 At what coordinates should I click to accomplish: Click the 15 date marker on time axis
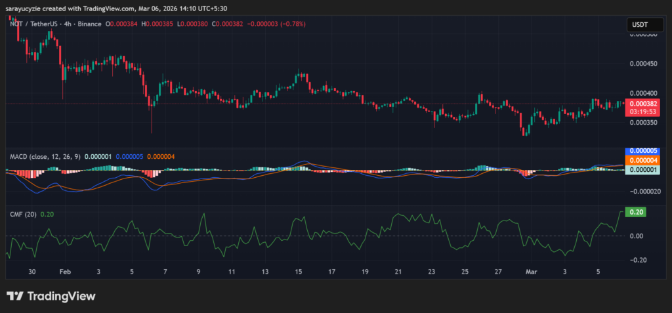[x=299, y=270]
